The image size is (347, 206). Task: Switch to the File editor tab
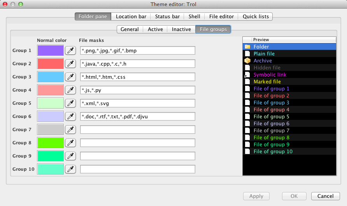point(221,17)
